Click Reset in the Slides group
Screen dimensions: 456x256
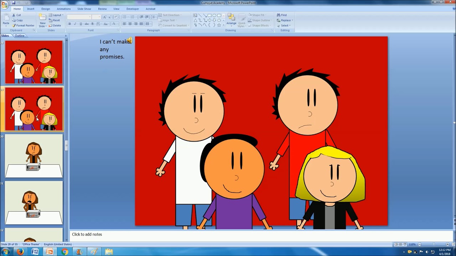[54, 20]
